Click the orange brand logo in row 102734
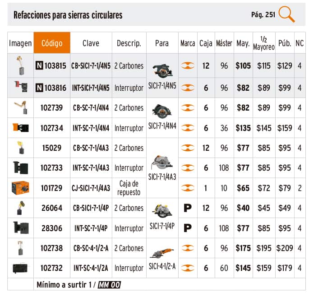309x293 pixels. click(x=188, y=128)
